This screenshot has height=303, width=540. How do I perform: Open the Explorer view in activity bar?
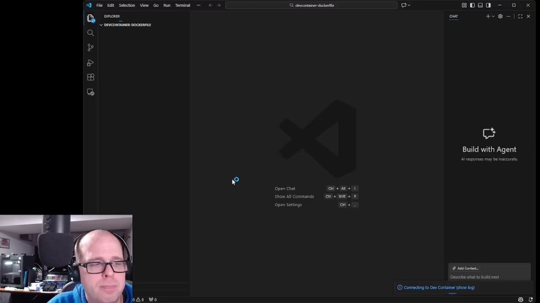pos(91,19)
